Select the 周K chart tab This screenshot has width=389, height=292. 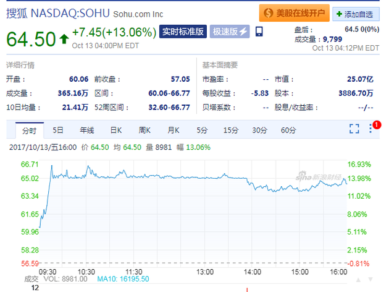pos(144,130)
